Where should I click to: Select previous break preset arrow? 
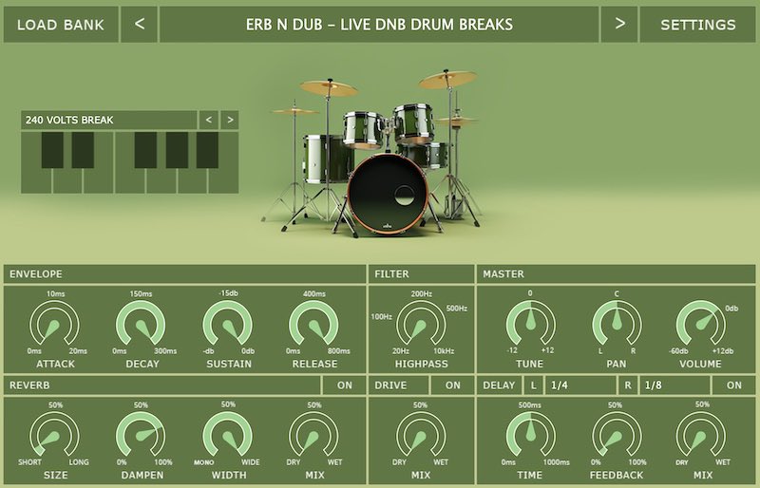coord(208,120)
